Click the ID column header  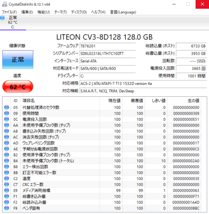pos(16,101)
